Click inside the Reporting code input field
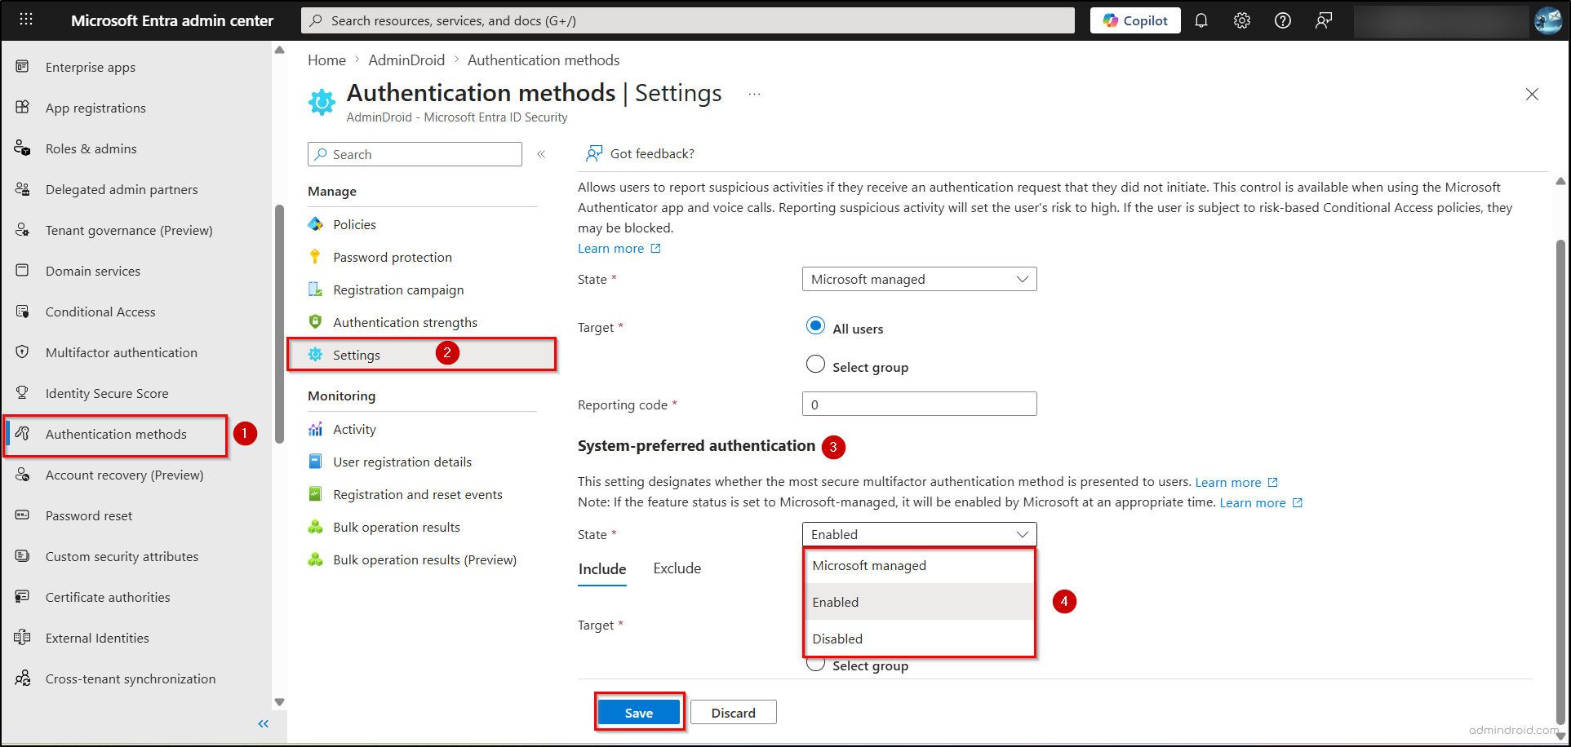 click(919, 403)
